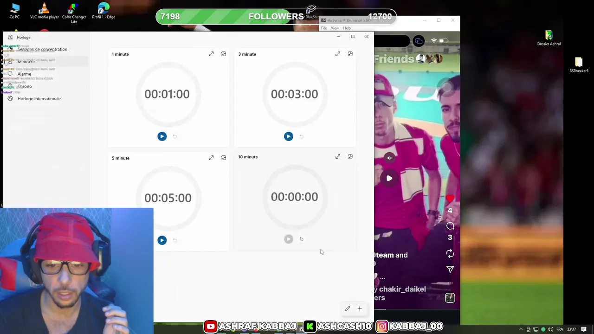The image size is (594, 334).
Task: Maximize the Horloge window
Action: coord(353,37)
